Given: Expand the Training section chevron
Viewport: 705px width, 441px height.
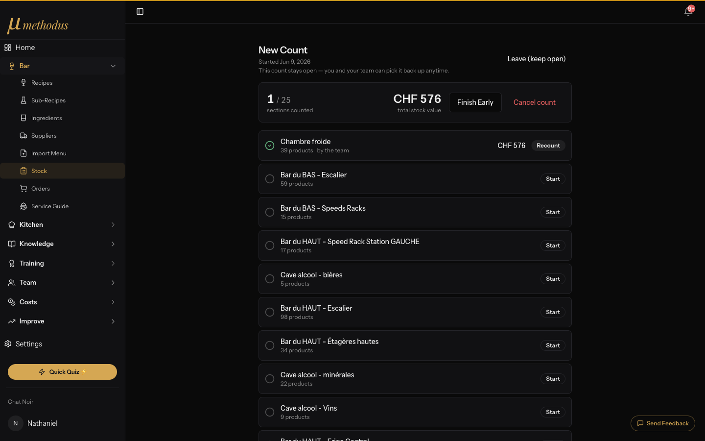Looking at the screenshot, I should pyautogui.click(x=113, y=263).
